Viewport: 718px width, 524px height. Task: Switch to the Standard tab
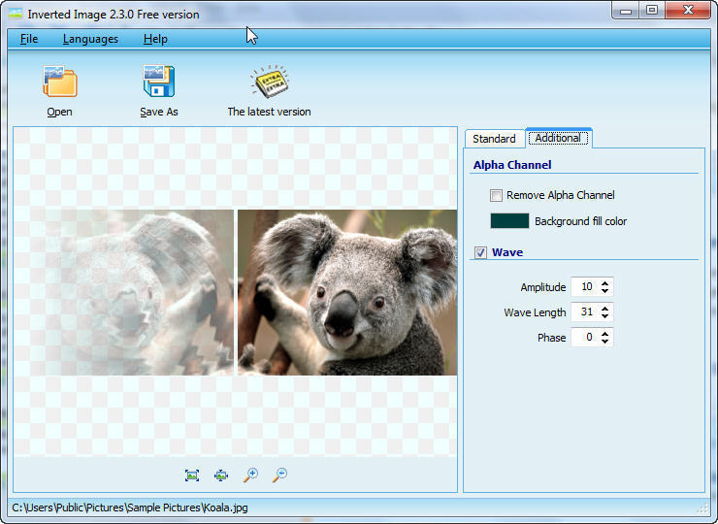click(x=494, y=139)
